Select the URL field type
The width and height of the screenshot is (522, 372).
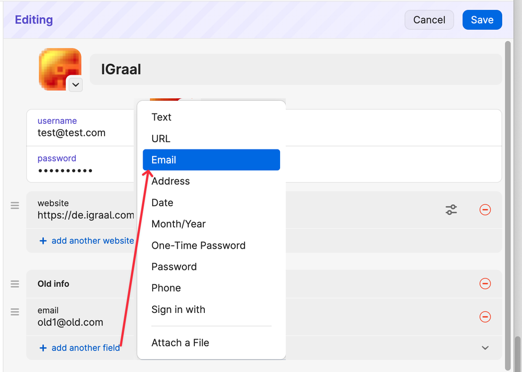click(161, 138)
